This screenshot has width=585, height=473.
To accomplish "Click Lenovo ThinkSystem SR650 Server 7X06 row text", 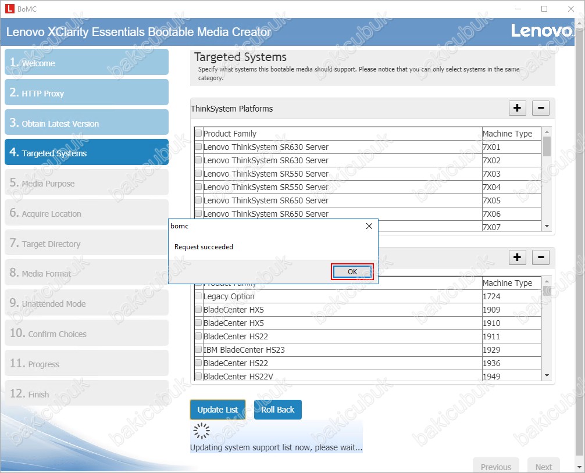I will 266,214.
